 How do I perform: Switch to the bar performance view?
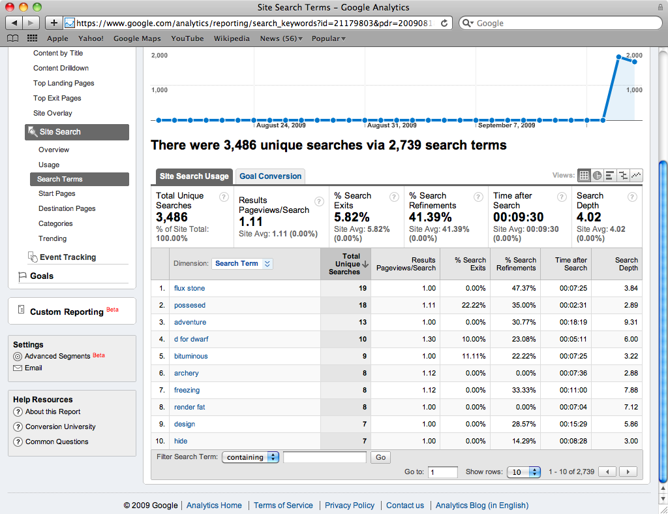point(610,175)
